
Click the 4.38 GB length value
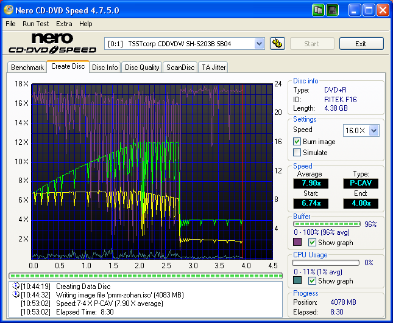336,108
